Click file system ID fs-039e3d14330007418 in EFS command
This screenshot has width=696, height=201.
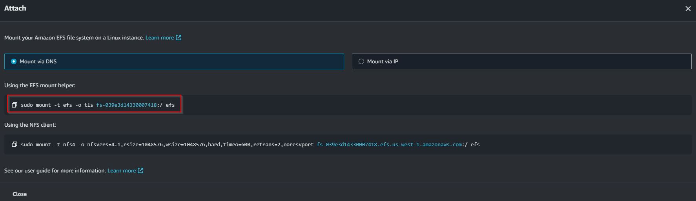[x=127, y=105]
